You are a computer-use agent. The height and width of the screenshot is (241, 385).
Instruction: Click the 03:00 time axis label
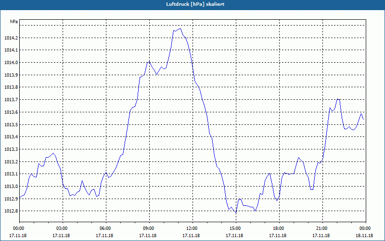62,228
